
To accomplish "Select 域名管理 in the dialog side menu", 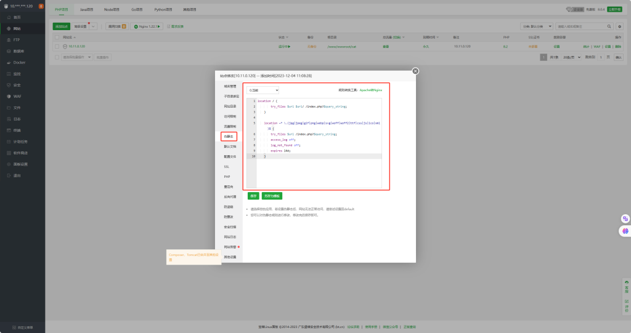I will click(230, 86).
